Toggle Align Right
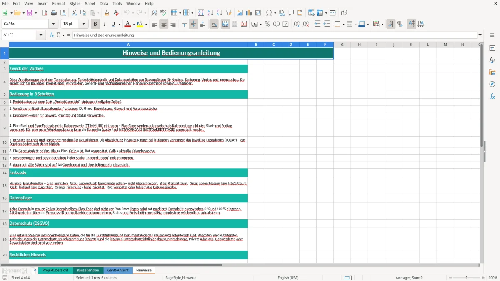This screenshot has height=281, width=500. pos(173,24)
